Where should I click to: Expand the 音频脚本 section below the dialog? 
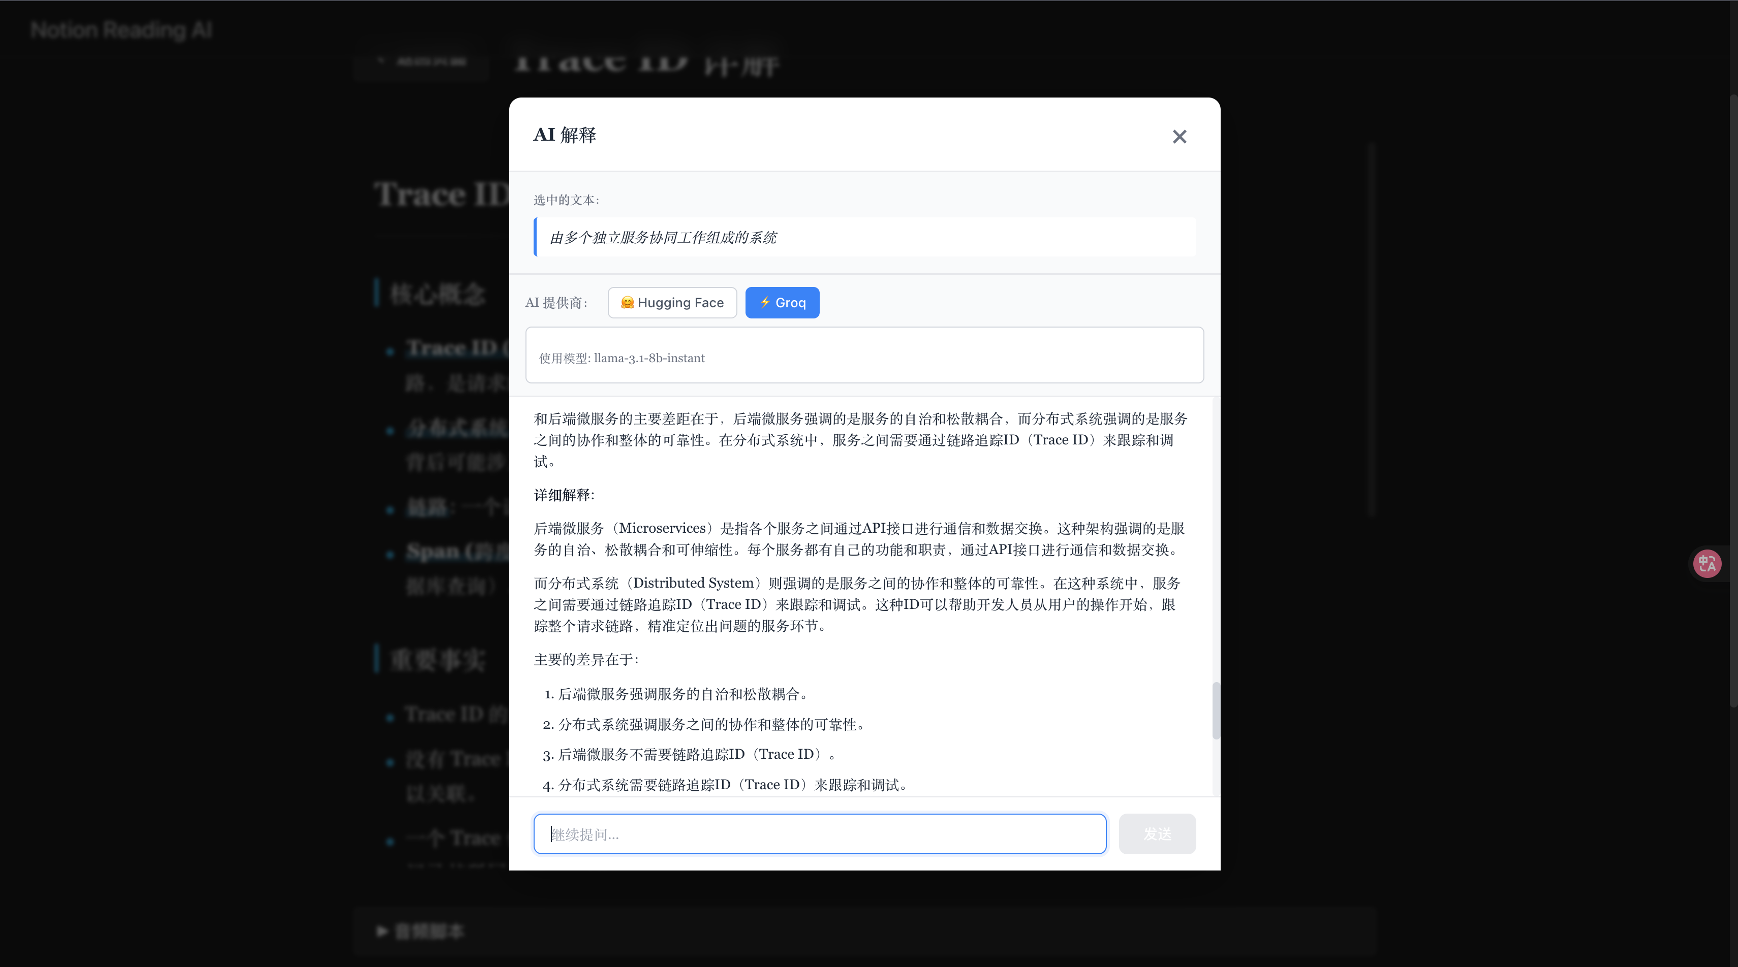click(420, 931)
